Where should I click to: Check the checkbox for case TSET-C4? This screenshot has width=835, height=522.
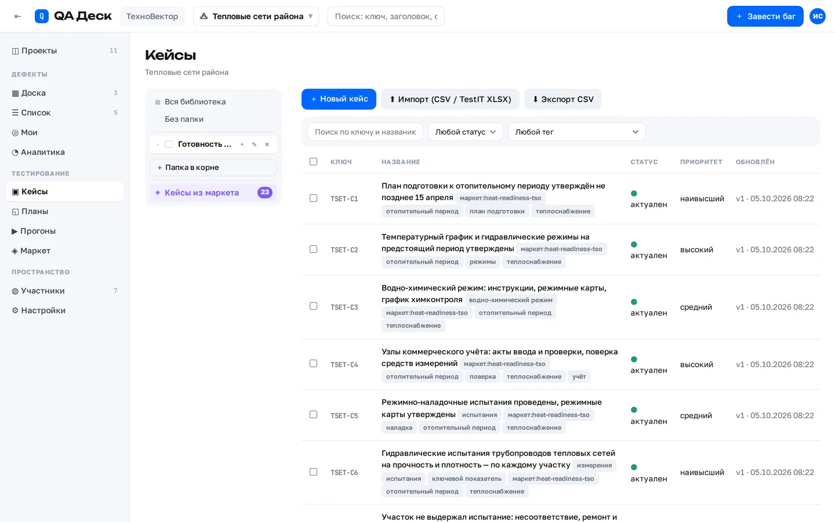pos(313,364)
